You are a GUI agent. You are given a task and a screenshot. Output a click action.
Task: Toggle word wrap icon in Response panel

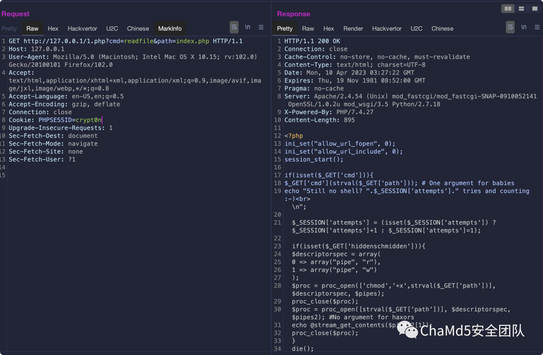pyautogui.click(x=510, y=27)
